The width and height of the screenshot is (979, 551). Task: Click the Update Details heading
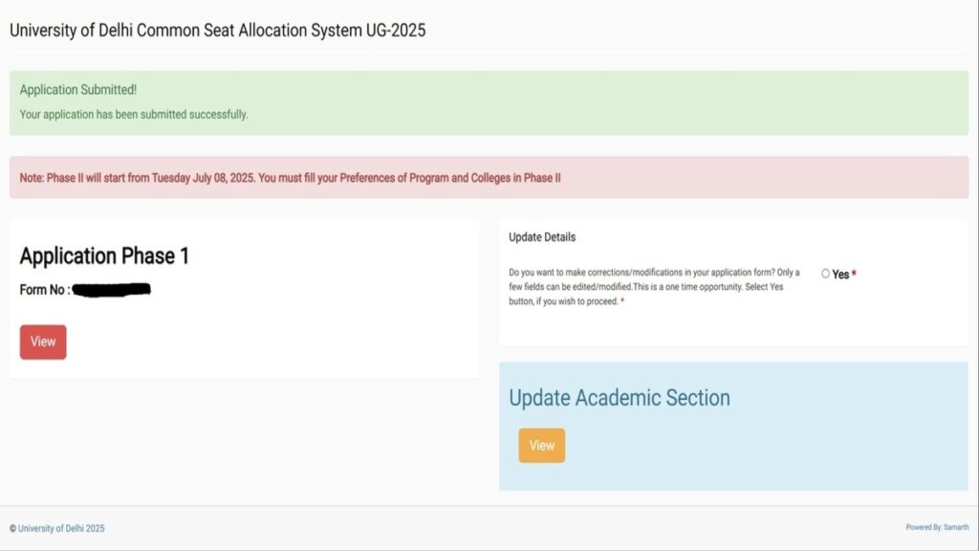pyautogui.click(x=542, y=237)
